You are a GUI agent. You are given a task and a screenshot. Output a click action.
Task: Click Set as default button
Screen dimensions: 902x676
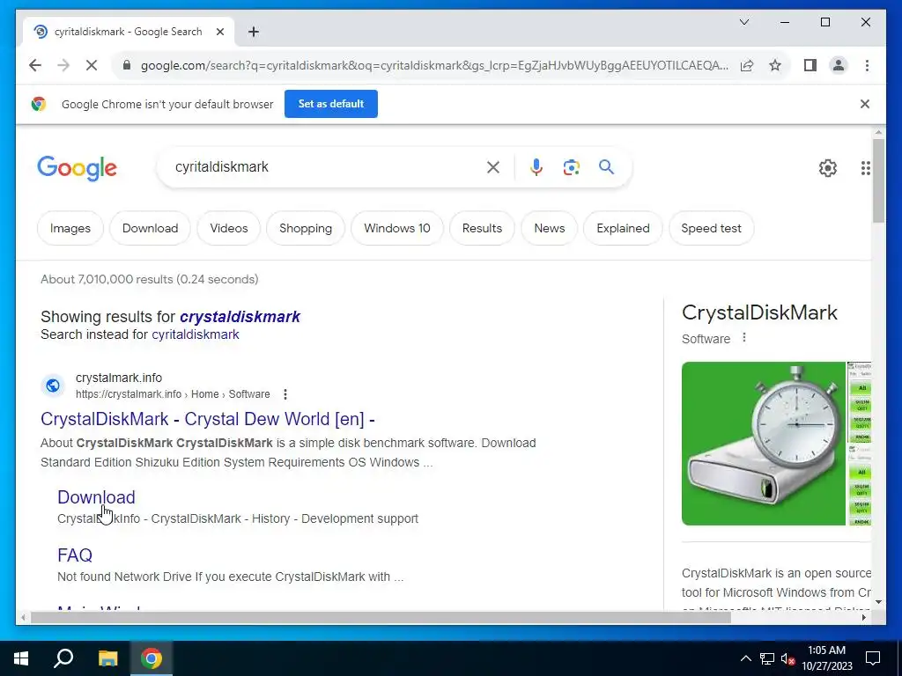pyautogui.click(x=331, y=104)
